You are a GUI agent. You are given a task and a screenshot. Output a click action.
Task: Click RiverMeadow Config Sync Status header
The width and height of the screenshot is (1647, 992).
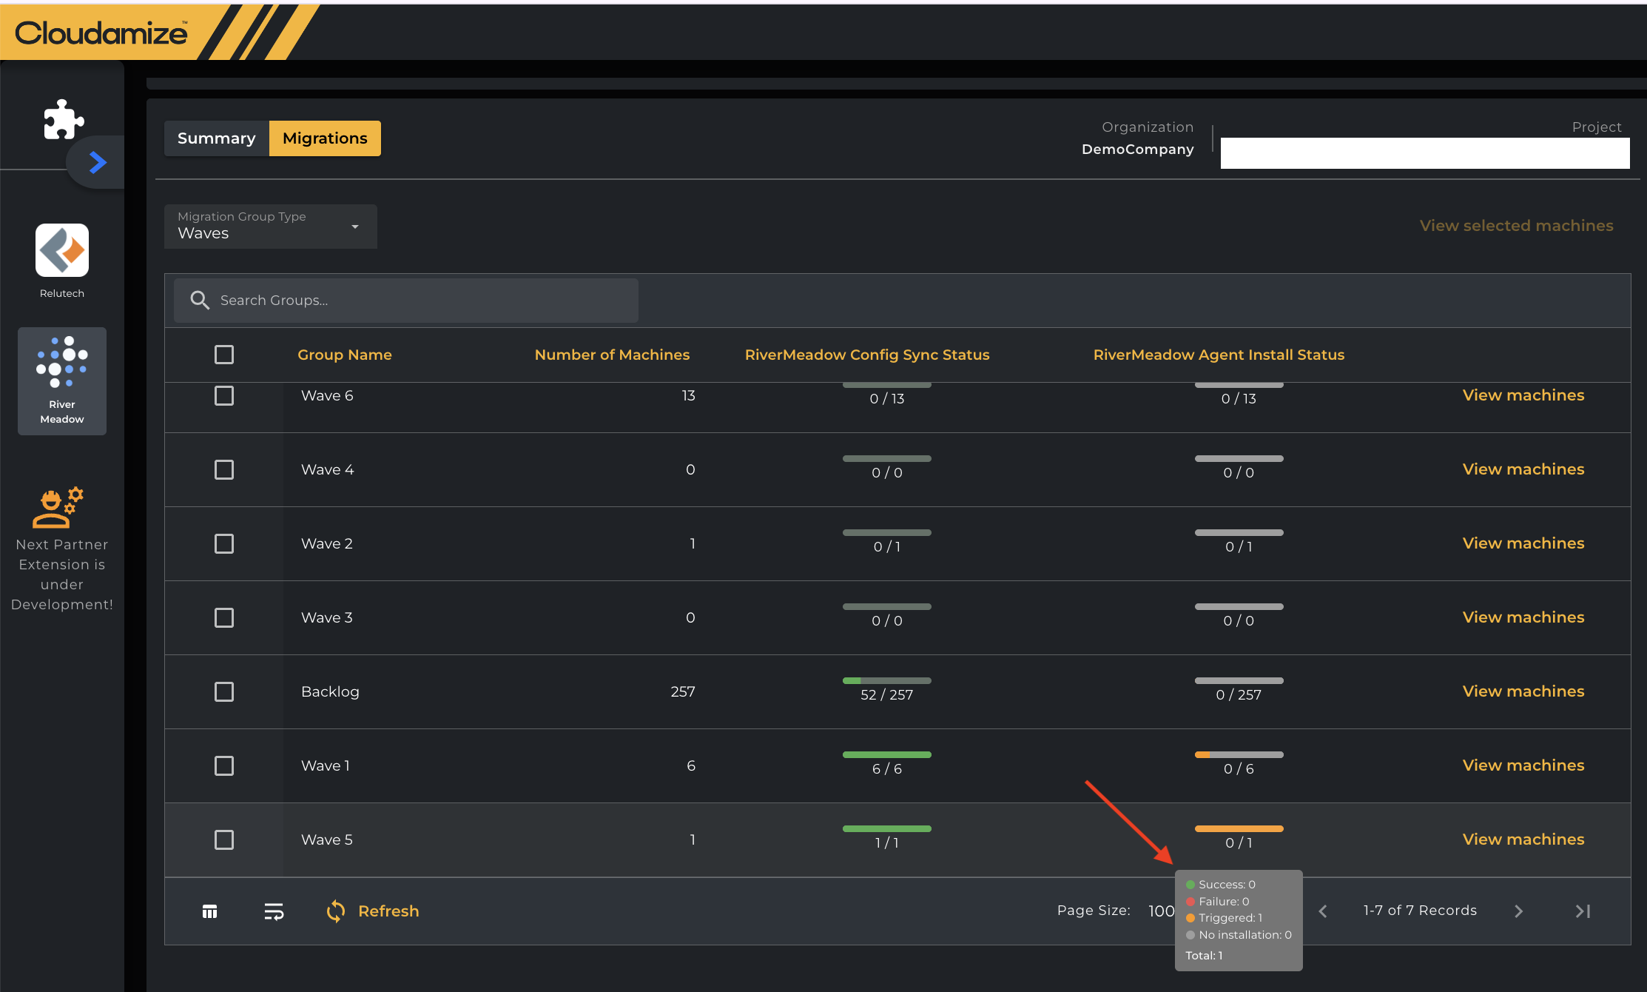click(x=867, y=355)
